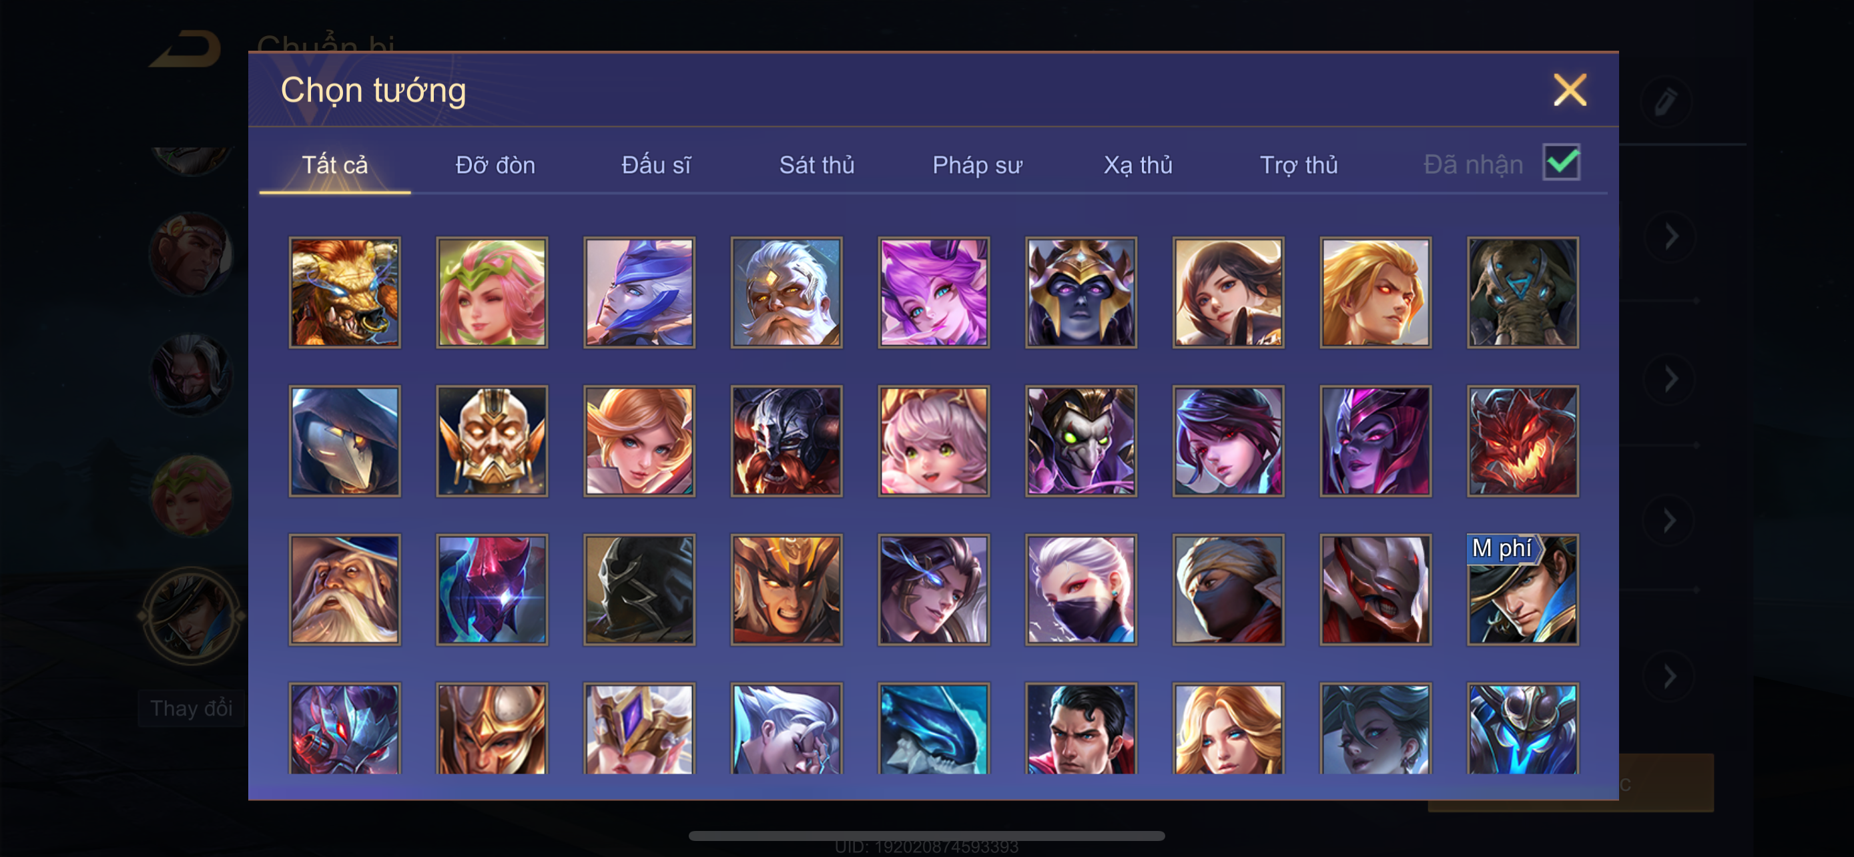Select the masked white-haired ninja woman

1081,589
